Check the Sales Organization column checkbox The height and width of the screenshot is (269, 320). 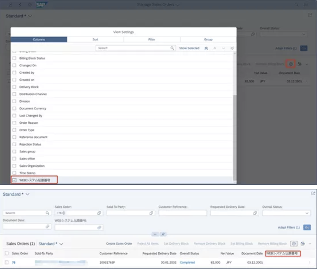[x=14, y=166]
